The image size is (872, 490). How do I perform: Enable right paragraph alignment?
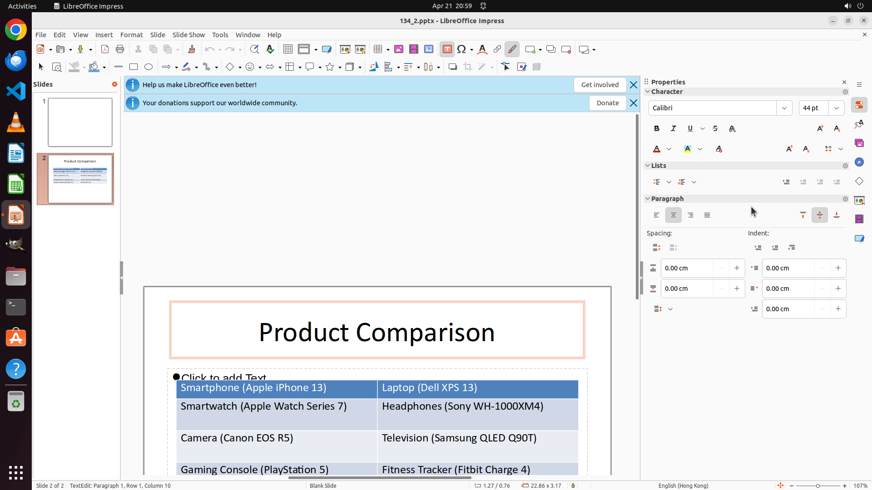[x=690, y=215]
